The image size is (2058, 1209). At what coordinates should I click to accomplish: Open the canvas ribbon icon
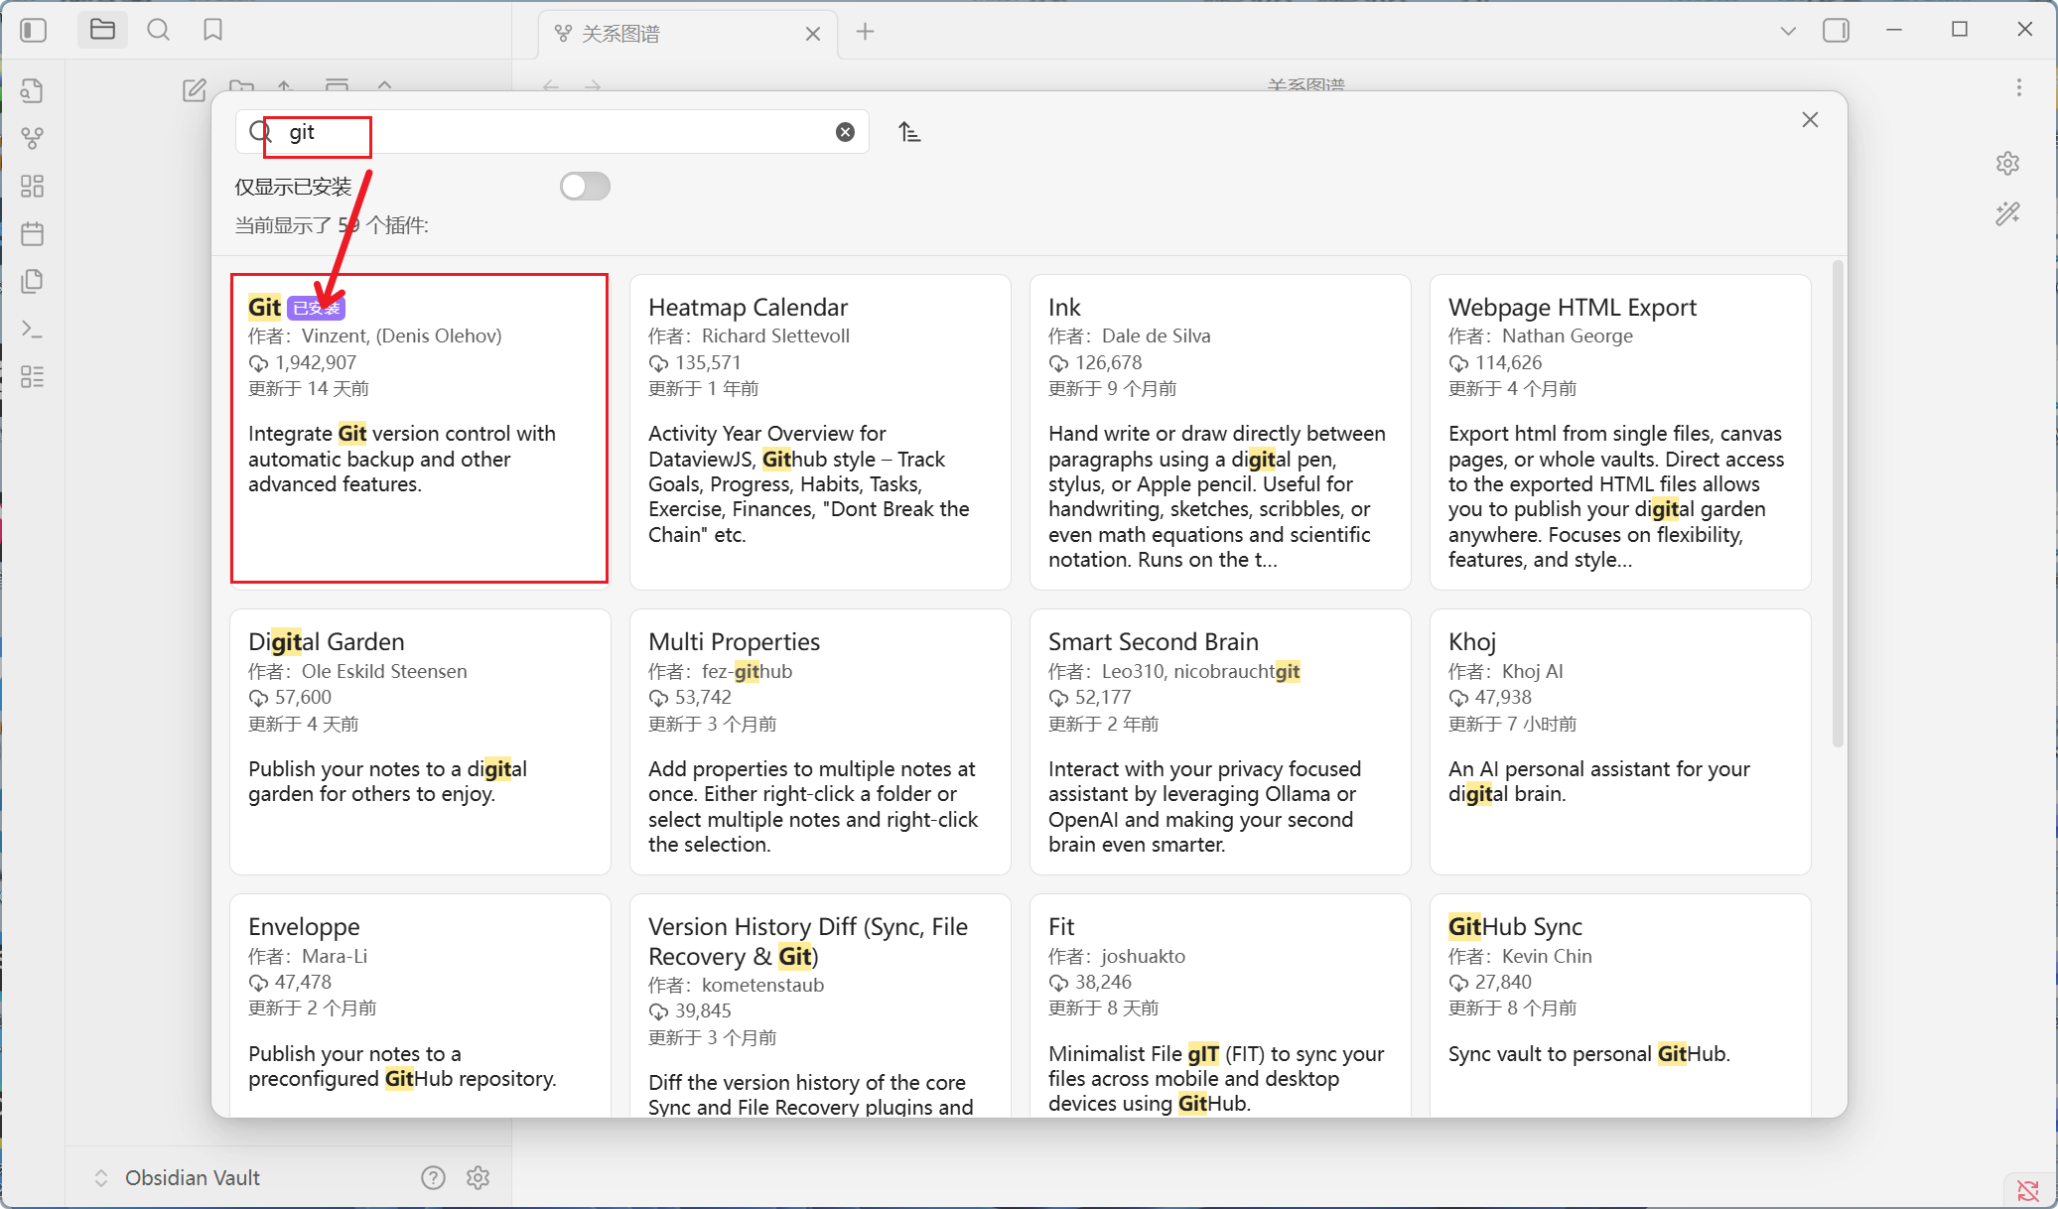point(33,186)
